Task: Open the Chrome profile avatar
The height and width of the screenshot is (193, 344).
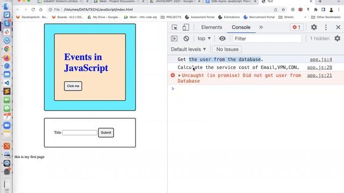Action: (331, 10)
